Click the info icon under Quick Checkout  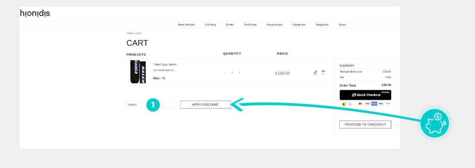pyautogui.click(x=350, y=104)
